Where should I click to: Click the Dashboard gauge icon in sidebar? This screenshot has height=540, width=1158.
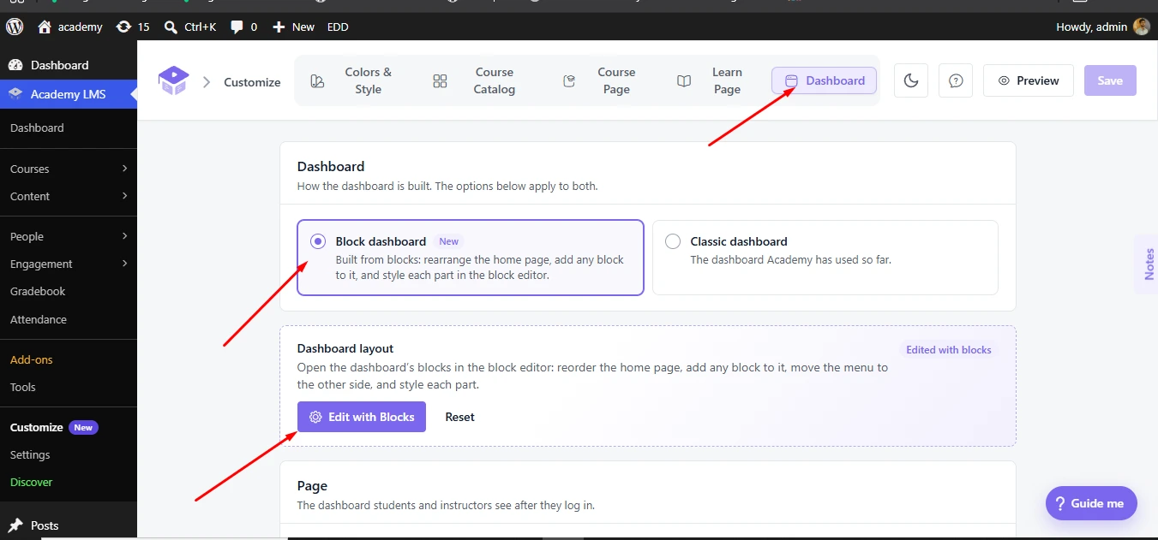pos(15,65)
